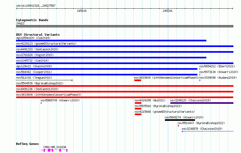Screen dimensions: 241x153
Task: Click the dgv1854n100 (Coe2014) variant label
Action: (x=33, y=38)
